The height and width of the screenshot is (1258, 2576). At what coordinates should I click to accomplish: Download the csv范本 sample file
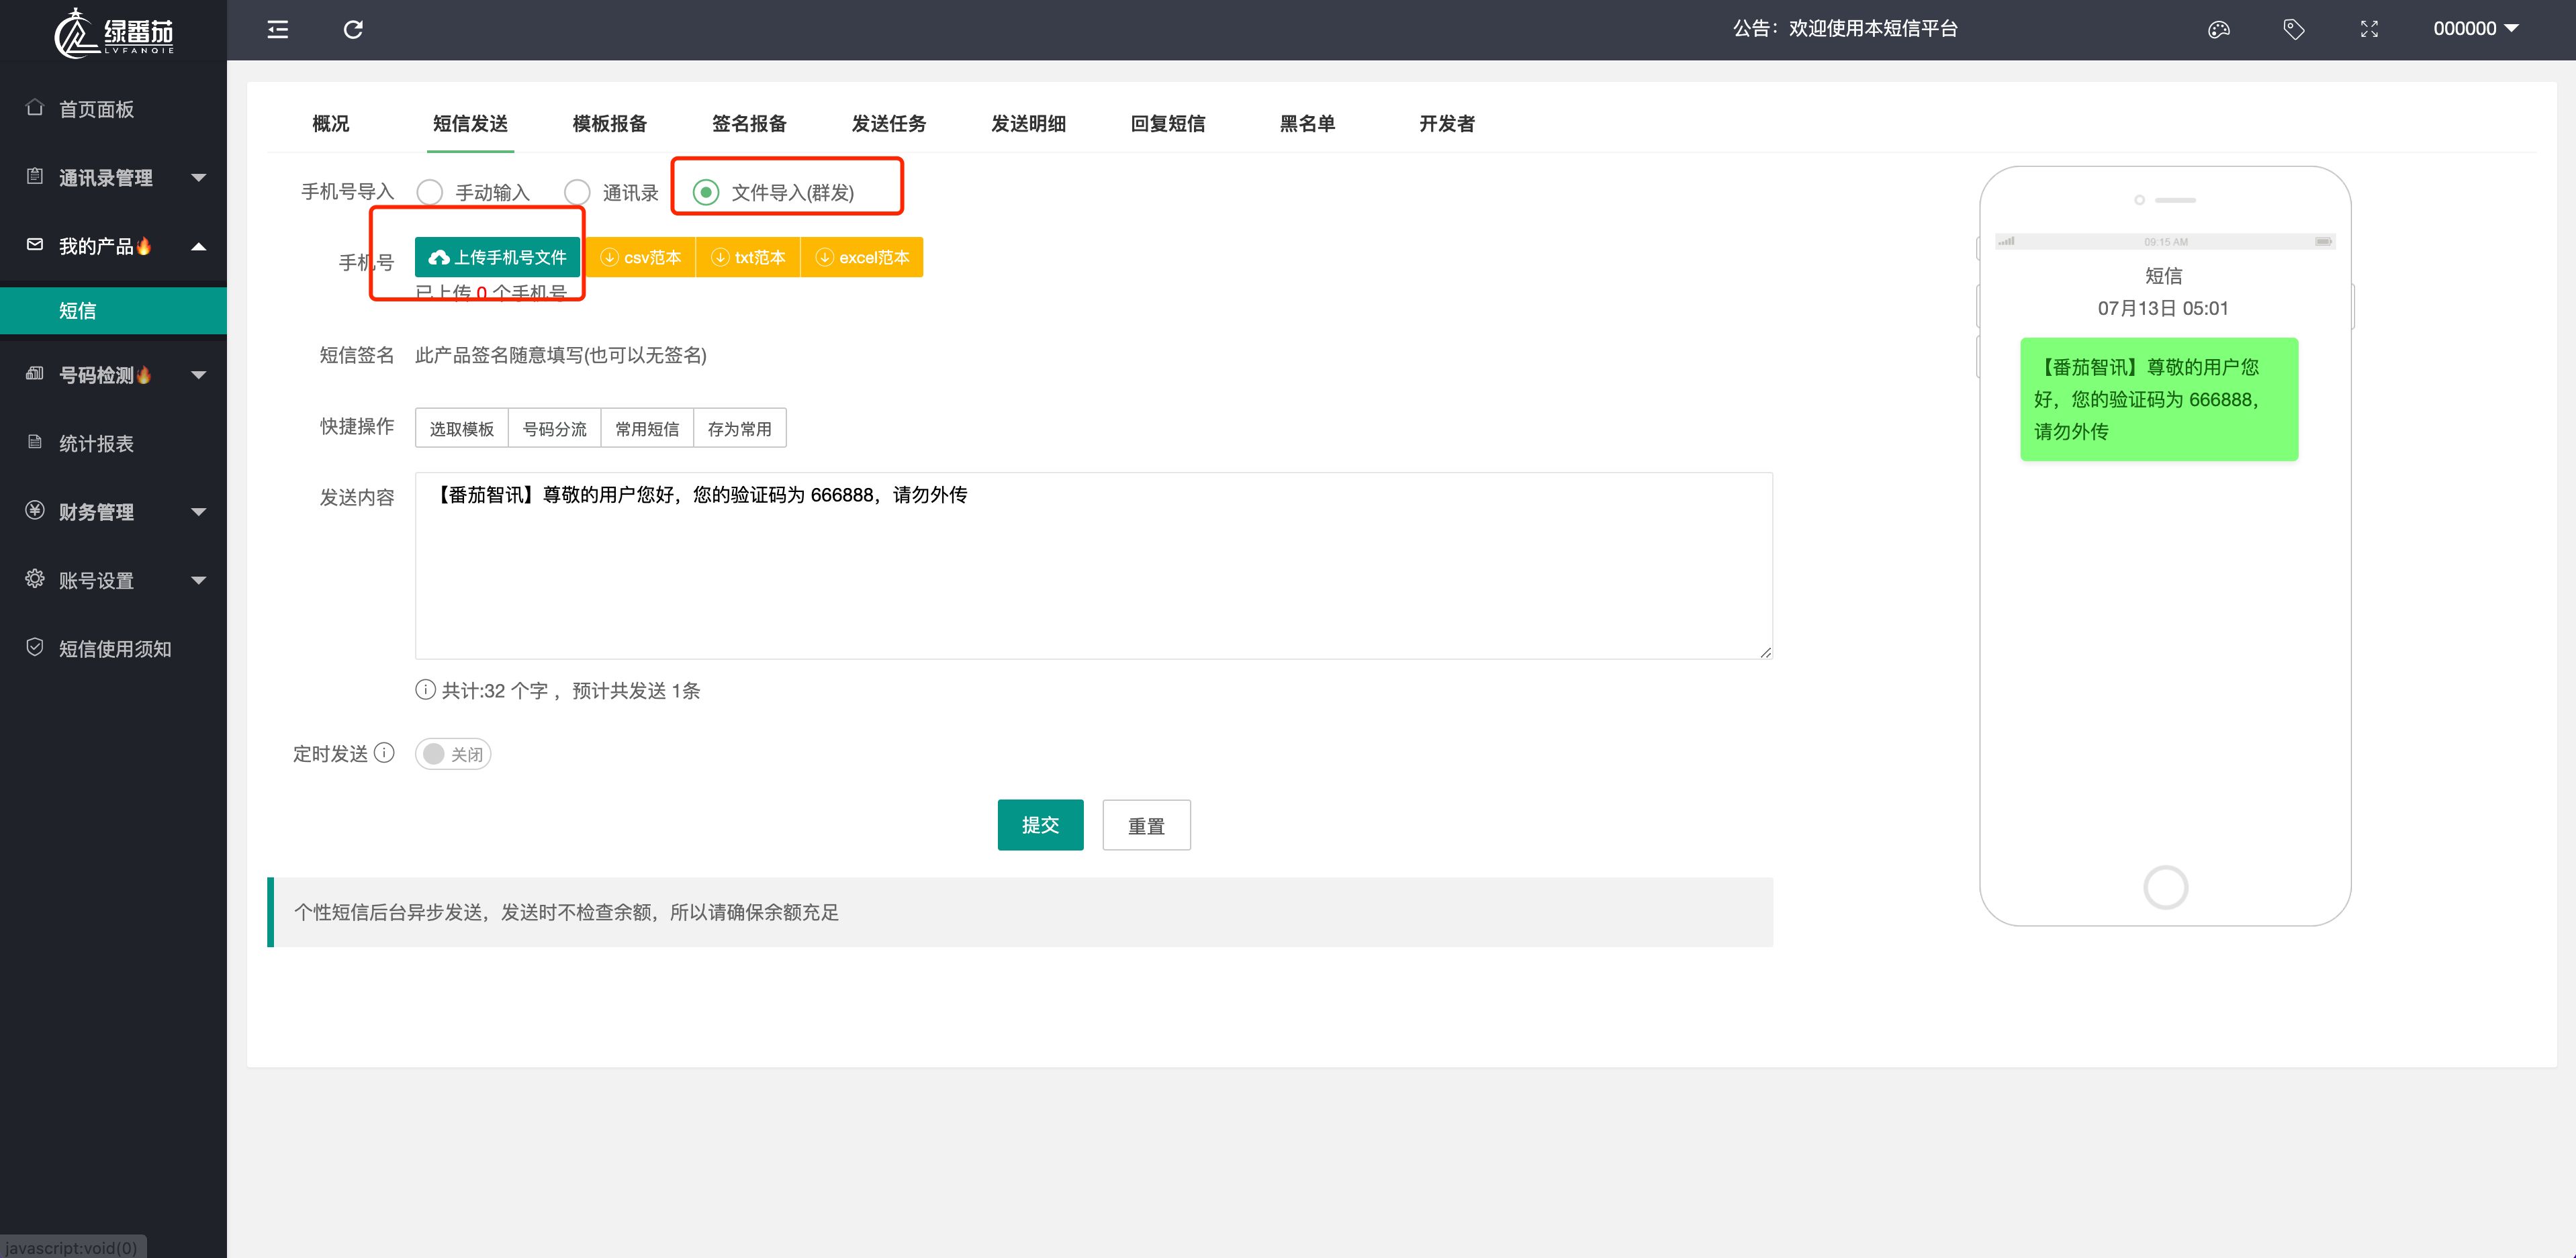tap(640, 257)
